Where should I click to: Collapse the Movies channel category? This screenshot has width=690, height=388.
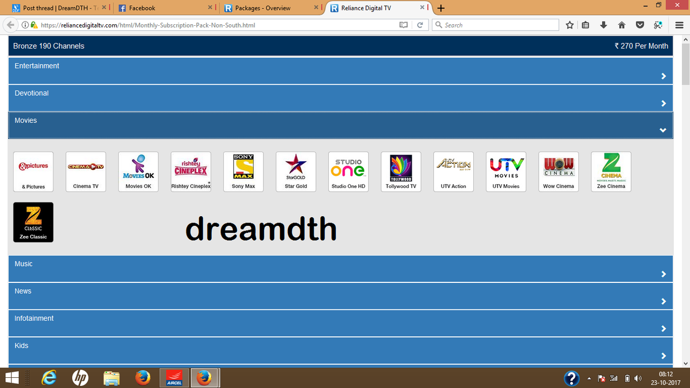point(341,126)
